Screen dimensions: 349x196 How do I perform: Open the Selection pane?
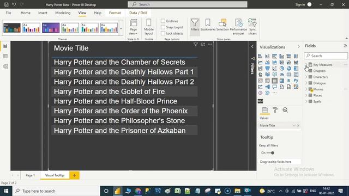[222, 25]
